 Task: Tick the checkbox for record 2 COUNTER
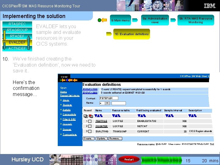point(90,126)
